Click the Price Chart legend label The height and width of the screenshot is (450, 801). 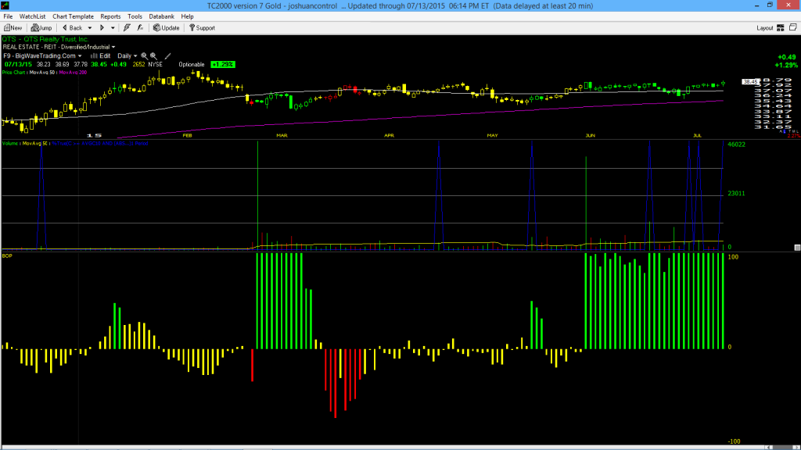(x=14, y=73)
